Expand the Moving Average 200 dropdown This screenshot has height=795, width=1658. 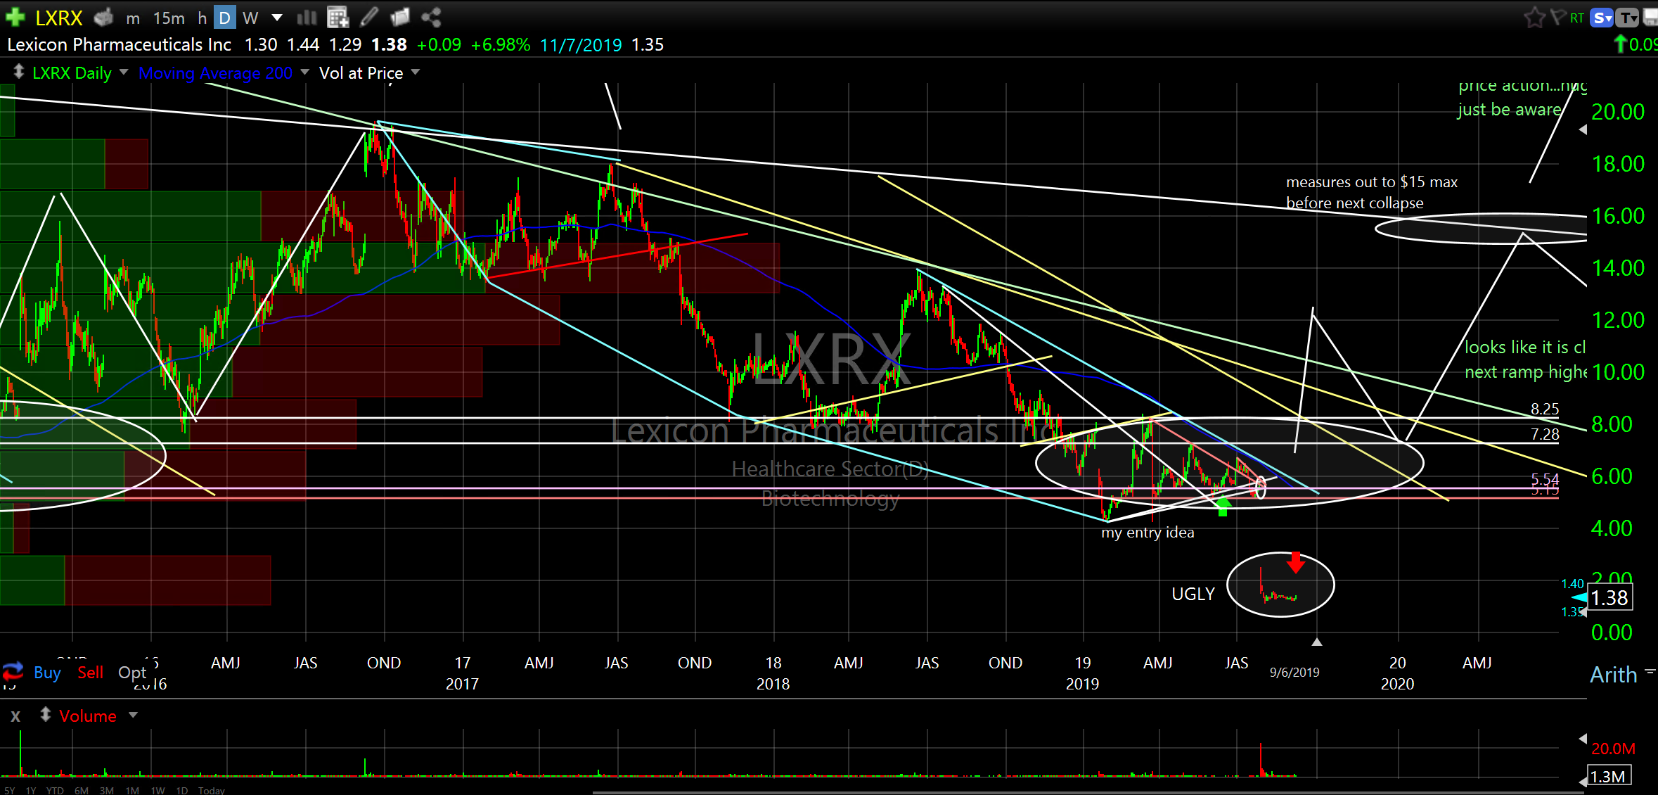coord(304,72)
